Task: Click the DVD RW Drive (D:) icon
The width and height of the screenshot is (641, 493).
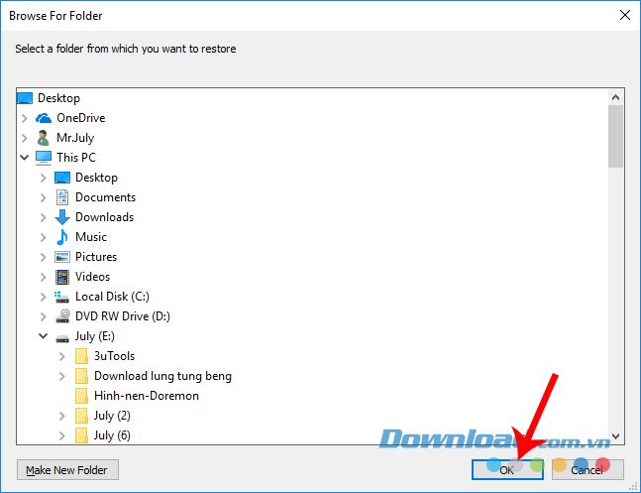Action: click(62, 316)
